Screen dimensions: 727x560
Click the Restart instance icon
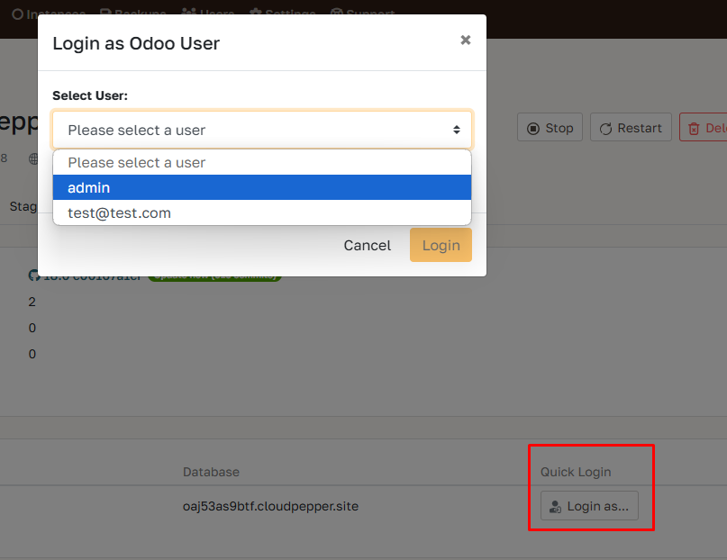point(607,127)
